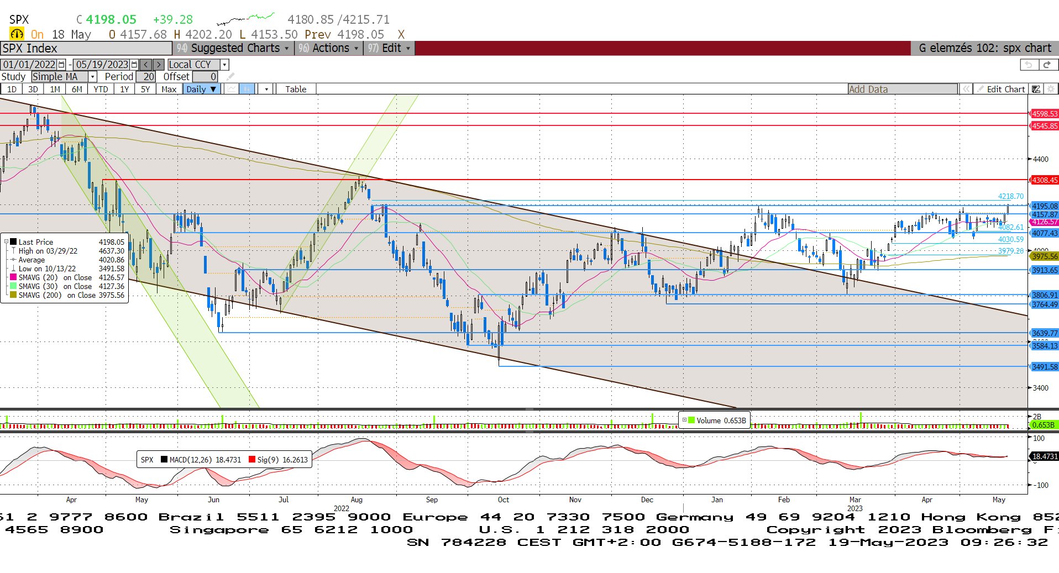The height and width of the screenshot is (573, 1059).
Task: Select the 3D range tab
Action: click(x=33, y=89)
